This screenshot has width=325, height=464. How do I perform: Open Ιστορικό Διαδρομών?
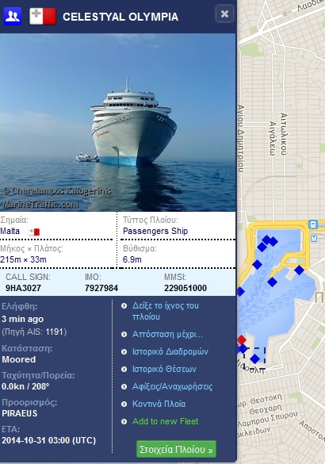click(170, 351)
